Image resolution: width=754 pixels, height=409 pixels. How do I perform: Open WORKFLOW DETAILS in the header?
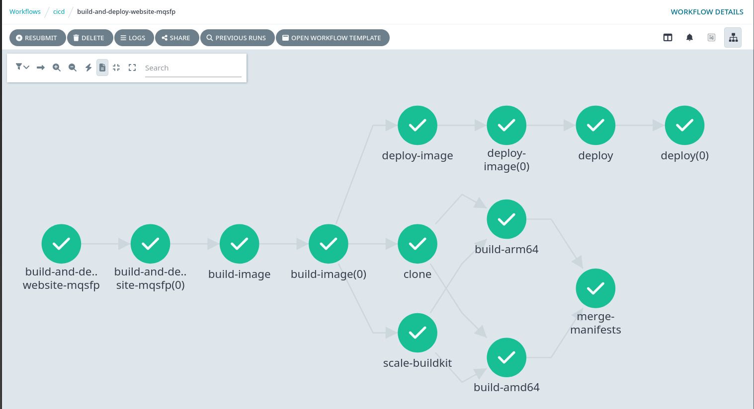pos(707,12)
